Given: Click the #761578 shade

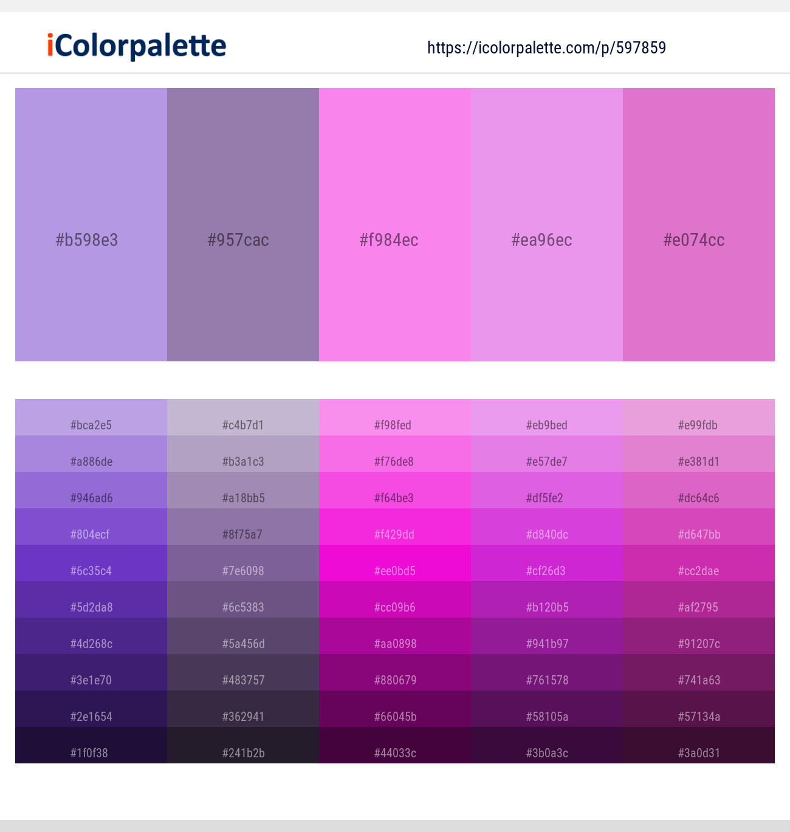Looking at the screenshot, I should (x=547, y=672).
